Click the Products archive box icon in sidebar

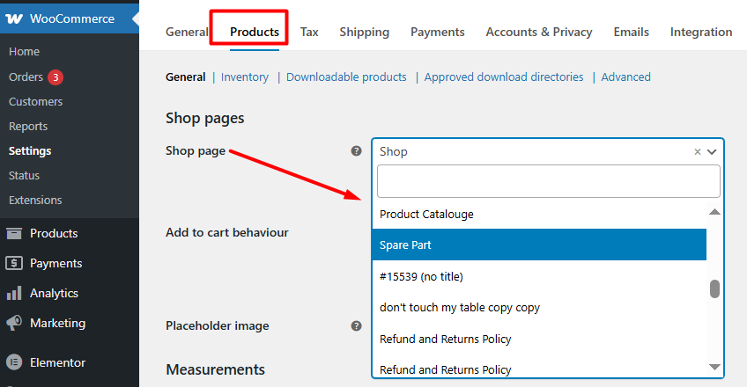click(14, 233)
